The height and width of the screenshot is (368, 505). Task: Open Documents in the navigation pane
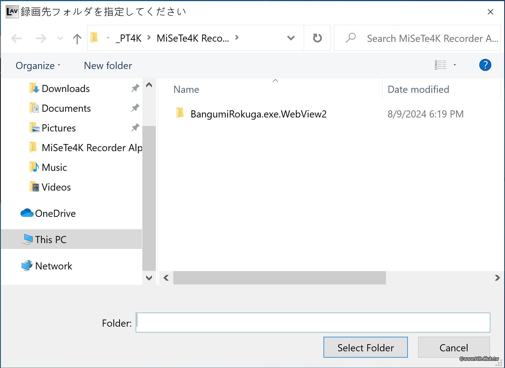66,108
